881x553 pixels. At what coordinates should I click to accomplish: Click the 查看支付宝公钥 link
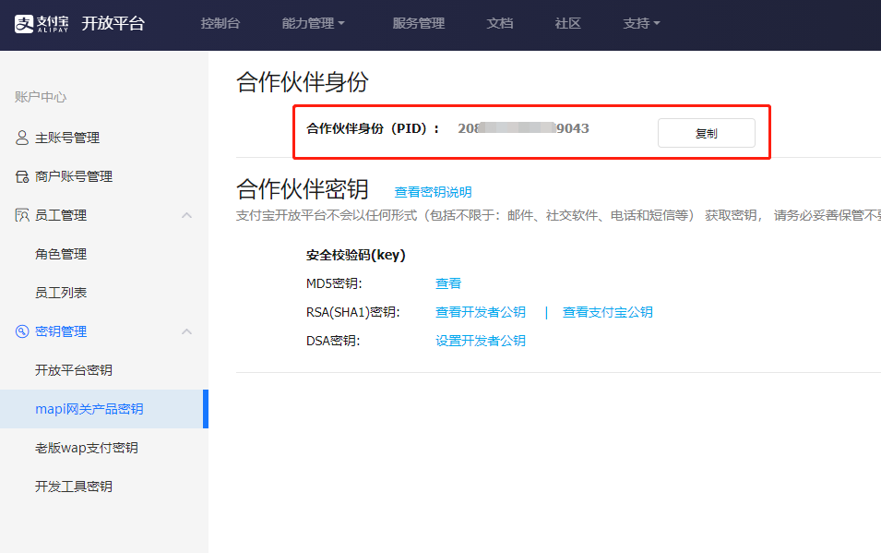[608, 312]
